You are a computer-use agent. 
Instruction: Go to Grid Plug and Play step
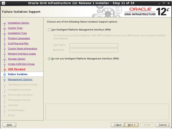click(18, 44)
